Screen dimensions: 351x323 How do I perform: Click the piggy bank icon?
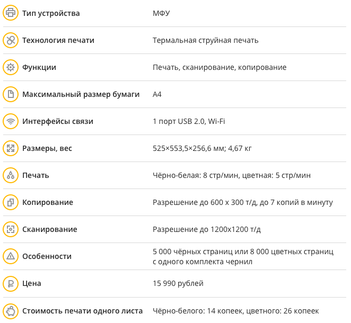point(10,311)
